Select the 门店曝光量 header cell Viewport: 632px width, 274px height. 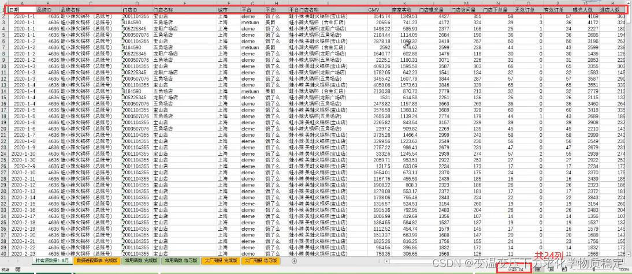434,9
